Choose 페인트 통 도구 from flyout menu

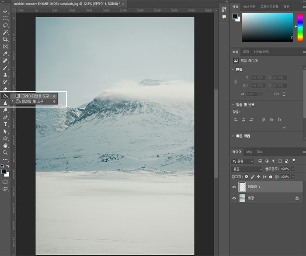pos(35,101)
